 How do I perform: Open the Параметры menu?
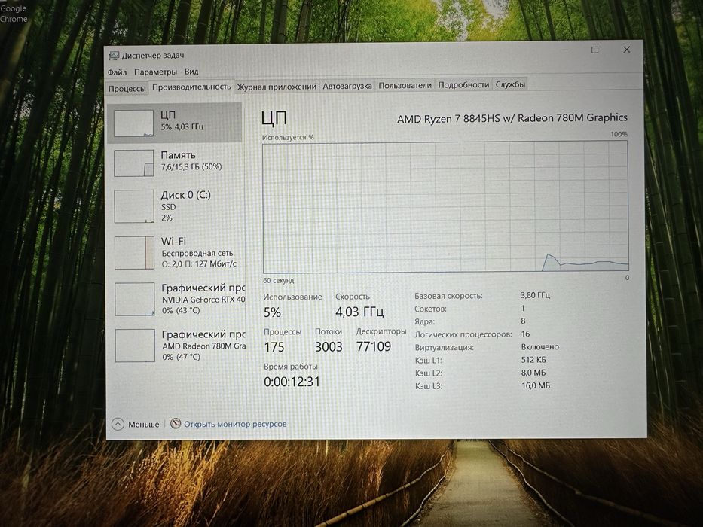155,72
